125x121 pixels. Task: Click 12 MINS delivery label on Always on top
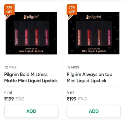tap(73, 67)
